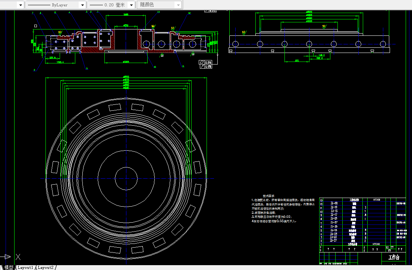Click part code ZJ-17 in parts list
The image size is (412, 270).
click(x=334, y=215)
